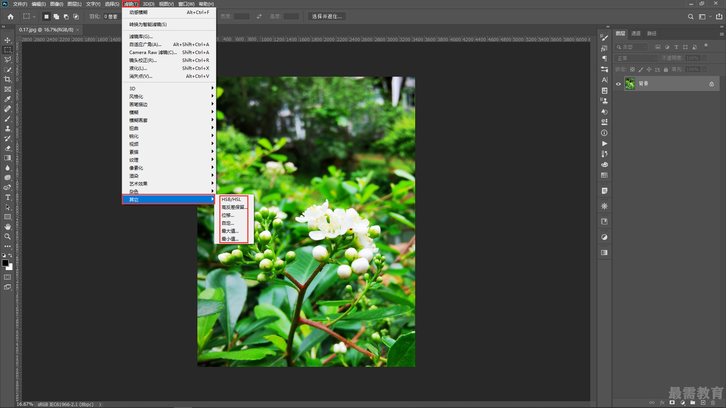Expand the 锐化 submenu
The height and width of the screenshot is (408, 726).
coord(169,136)
